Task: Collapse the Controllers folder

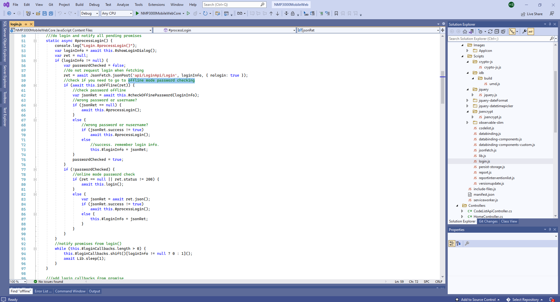Action: click(457, 206)
